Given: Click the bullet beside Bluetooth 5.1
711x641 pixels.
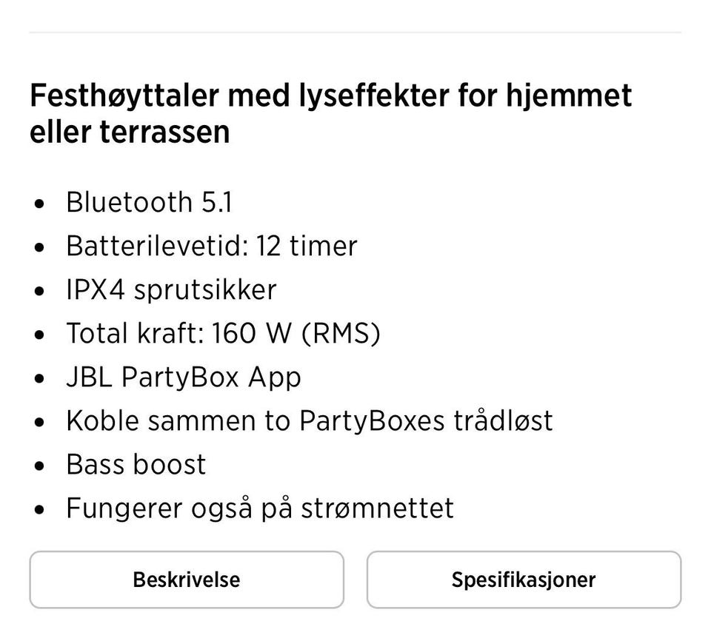Looking at the screenshot, I should 40,204.
